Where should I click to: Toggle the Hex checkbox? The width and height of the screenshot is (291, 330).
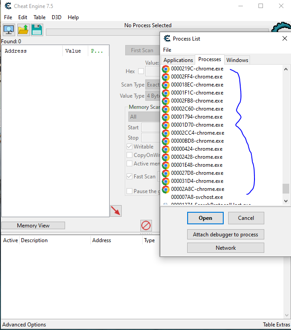141,71
